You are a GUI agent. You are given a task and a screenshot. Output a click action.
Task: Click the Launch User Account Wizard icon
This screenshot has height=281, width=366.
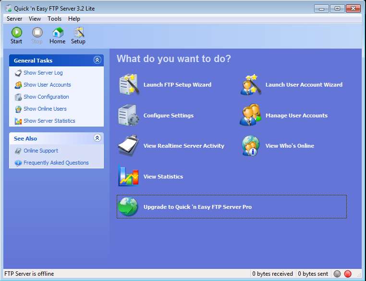[251, 85]
